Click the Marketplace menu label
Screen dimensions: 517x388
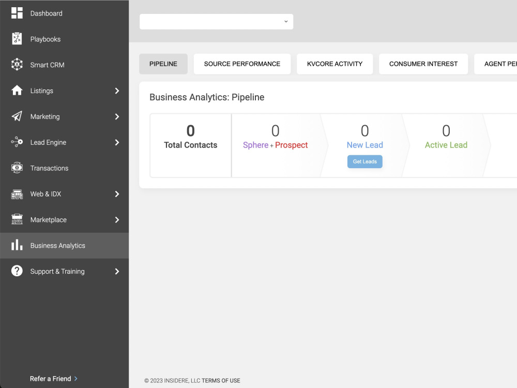[x=49, y=220]
